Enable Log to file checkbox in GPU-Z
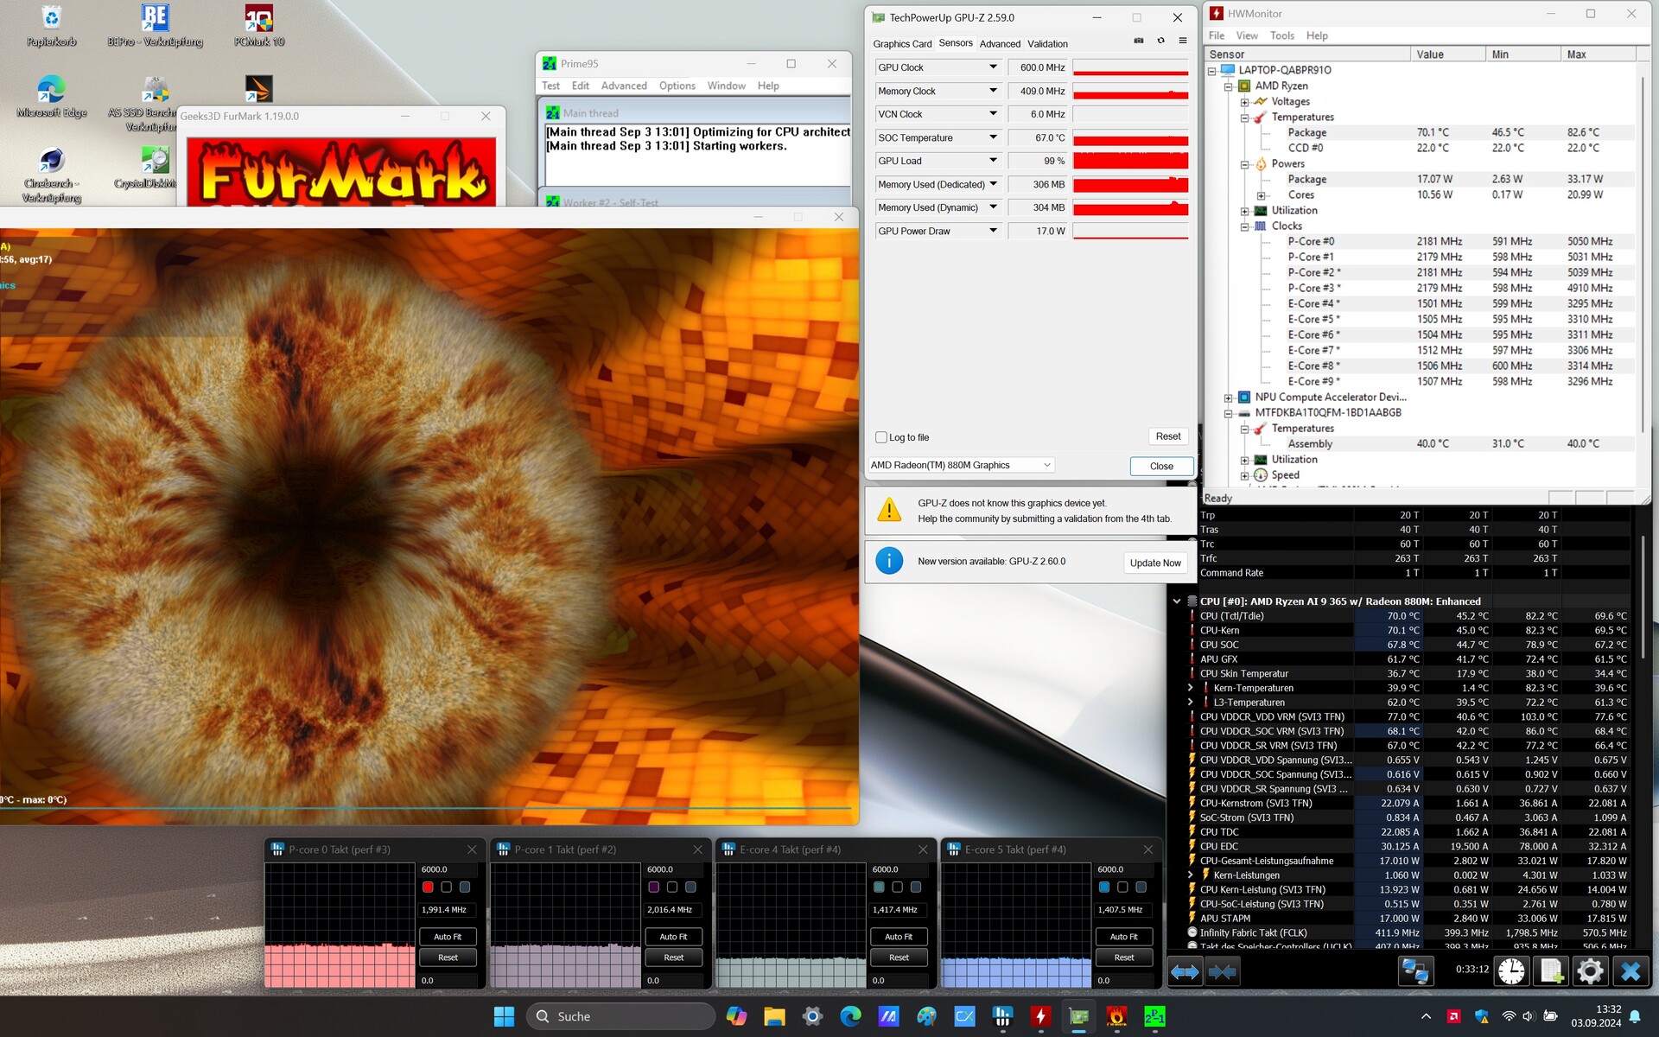Viewport: 1659px width, 1037px height. tap(881, 437)
